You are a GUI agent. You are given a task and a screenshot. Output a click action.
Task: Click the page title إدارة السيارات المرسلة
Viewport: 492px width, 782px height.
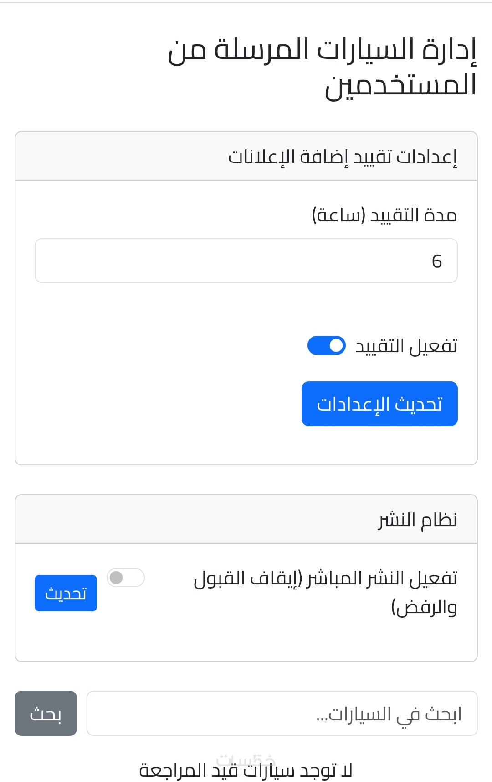322,49
